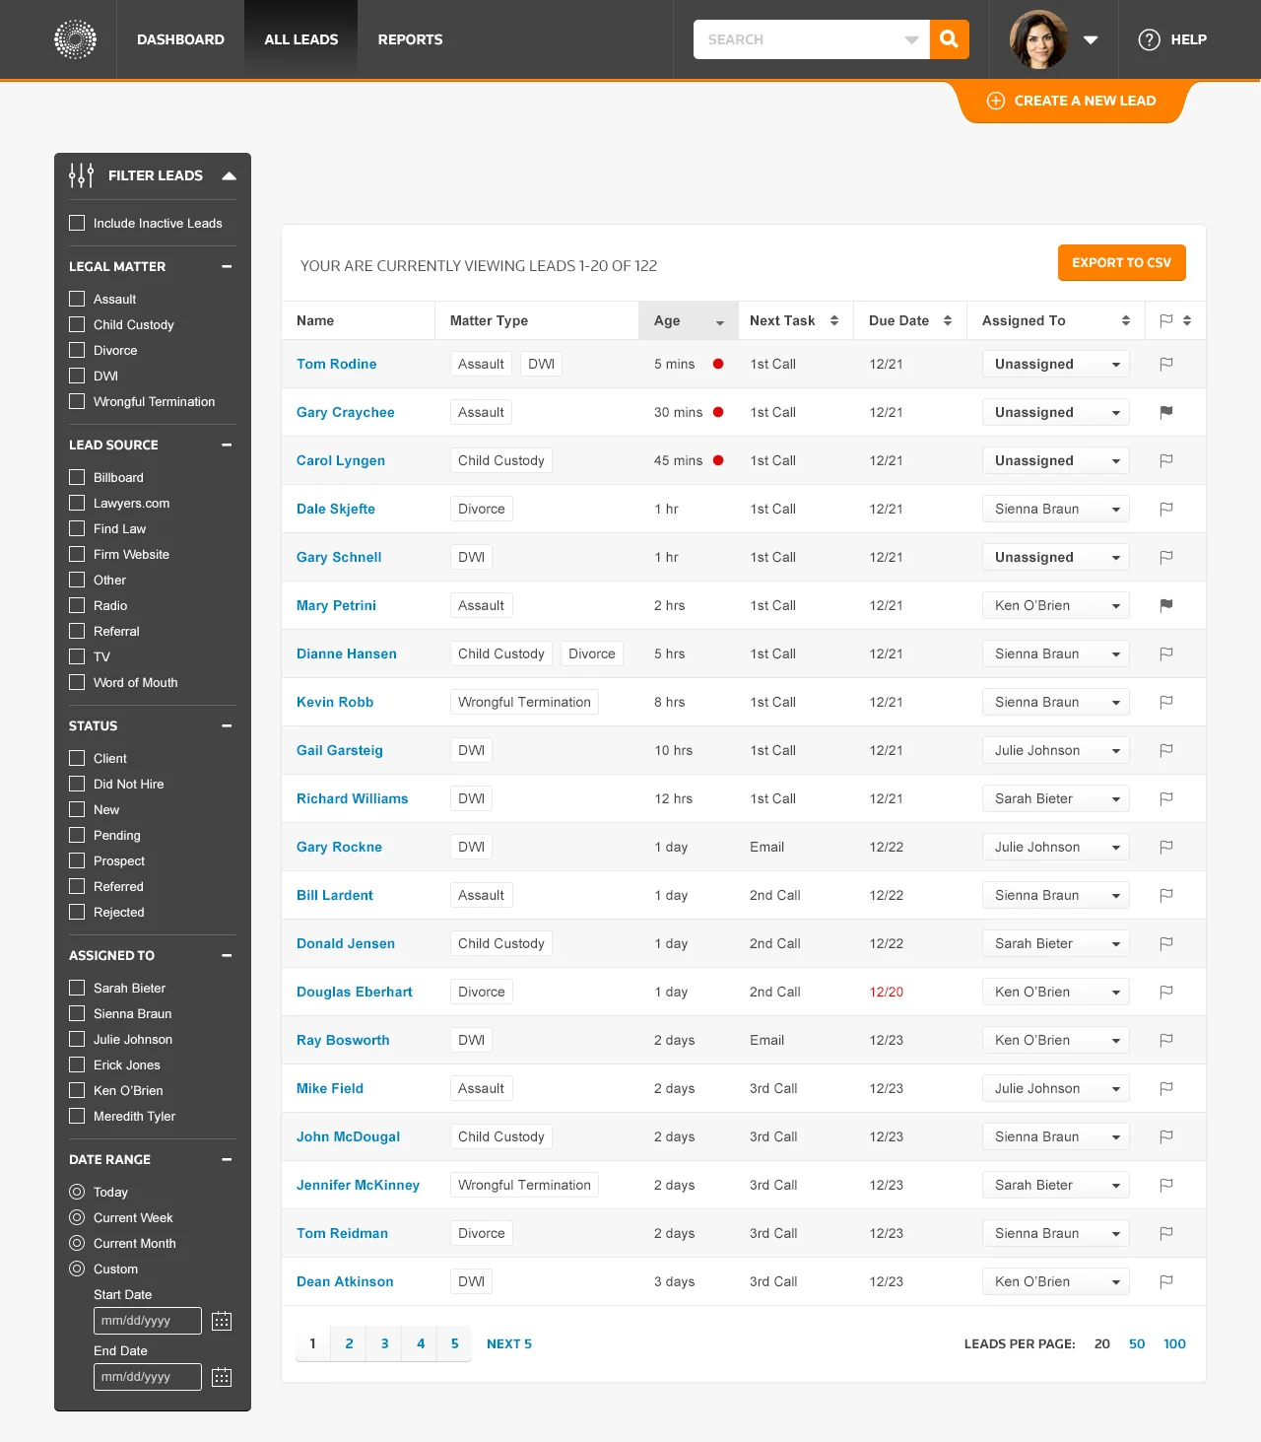Click the search magnifying glass icon

point(949,39)
